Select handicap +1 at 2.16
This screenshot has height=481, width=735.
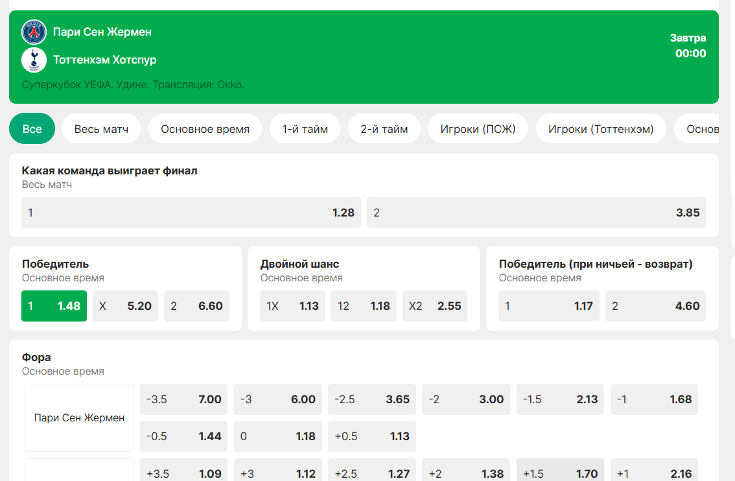coord(655,470)
